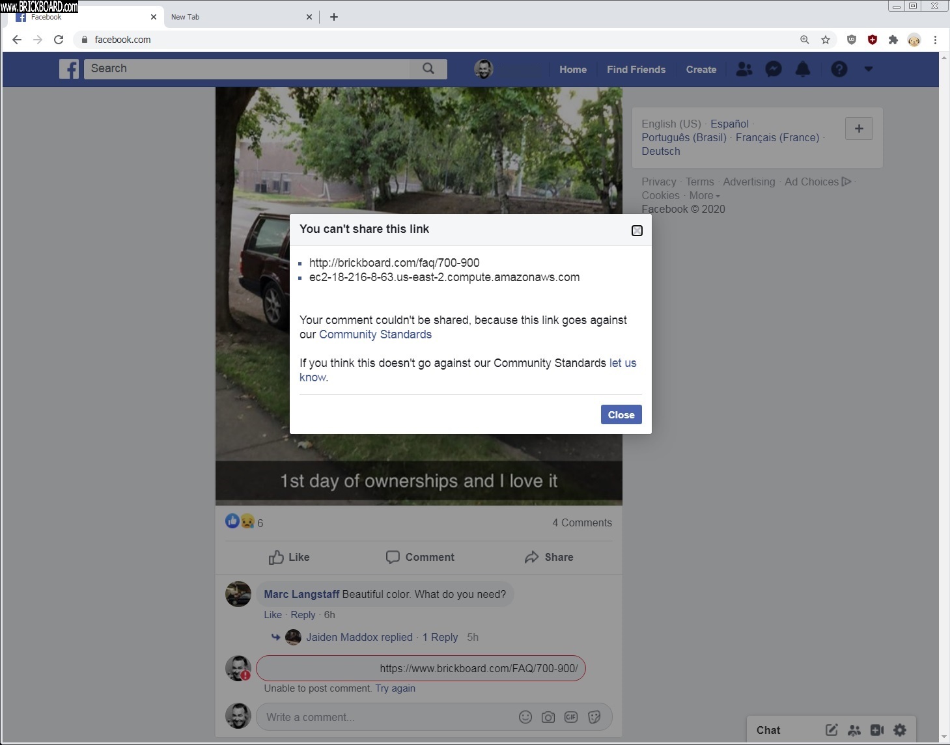Open the friend requests icon

tap(744, 69)
